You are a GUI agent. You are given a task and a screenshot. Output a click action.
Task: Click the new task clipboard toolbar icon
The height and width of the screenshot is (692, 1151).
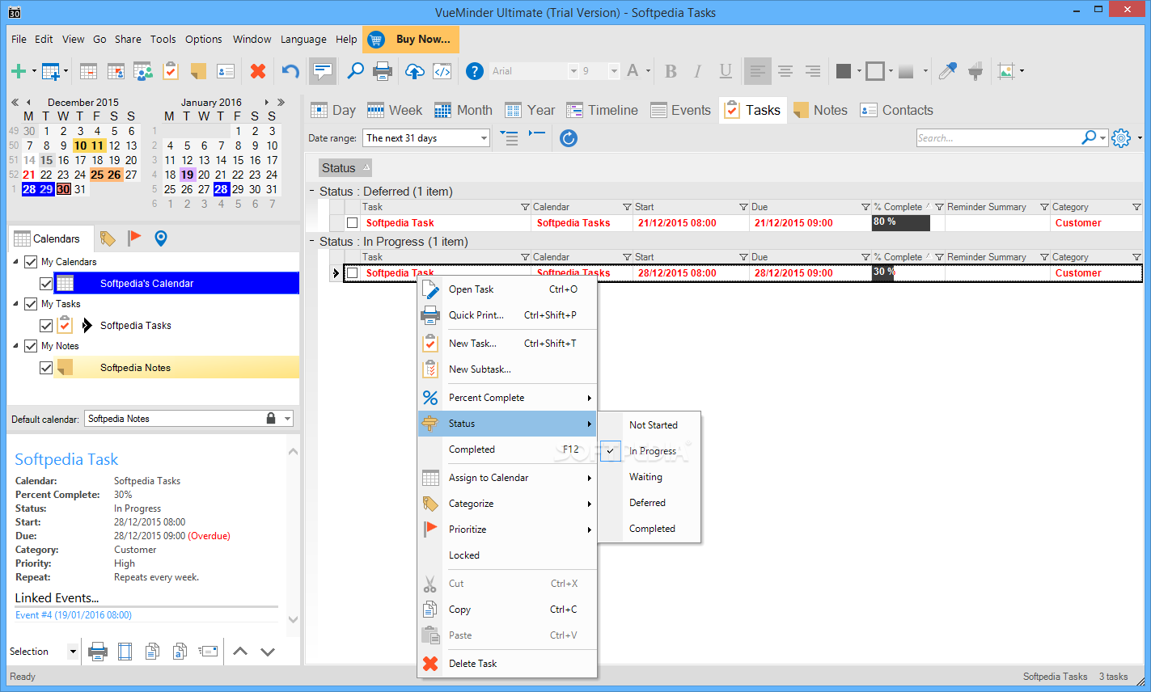point(171,71)
